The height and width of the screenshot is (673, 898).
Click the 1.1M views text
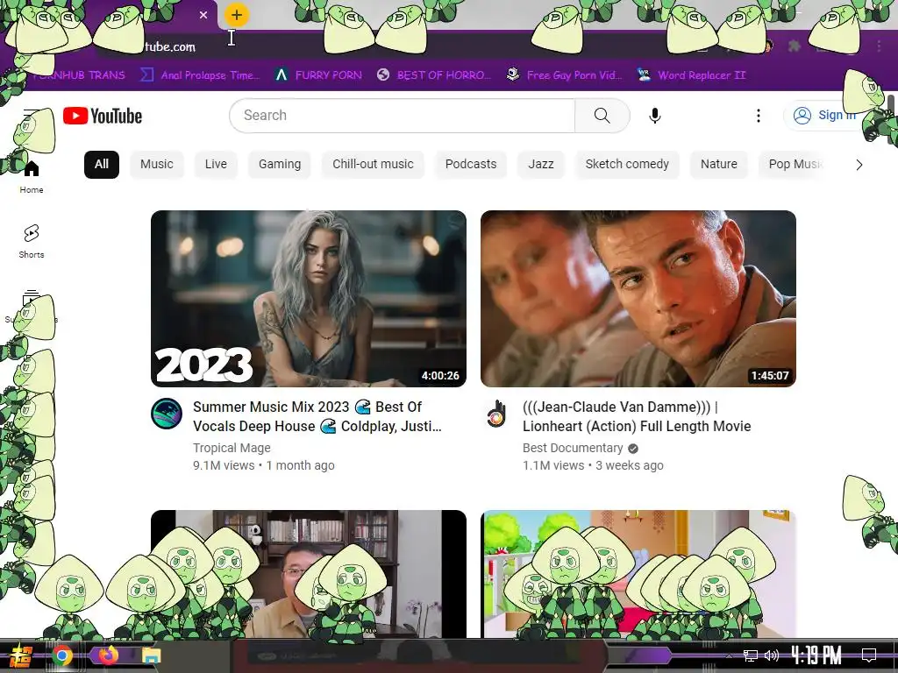pyautogui.click(x=553, y=466)
